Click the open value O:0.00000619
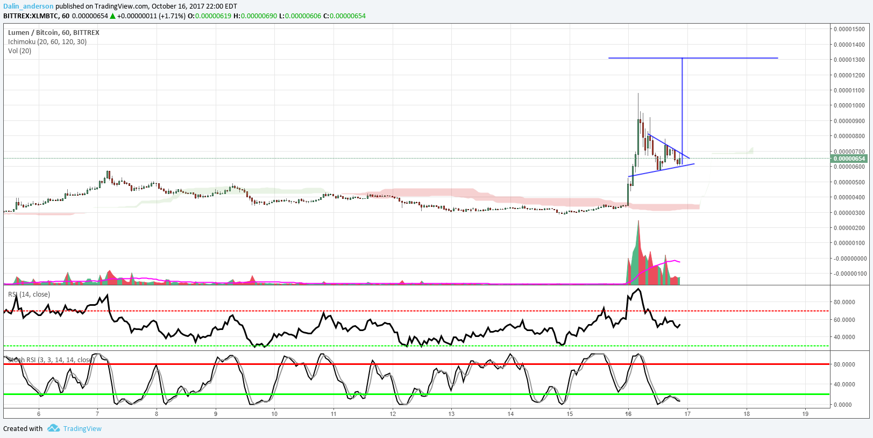Viewport: 873px width, 438px height. click(209, 16)
